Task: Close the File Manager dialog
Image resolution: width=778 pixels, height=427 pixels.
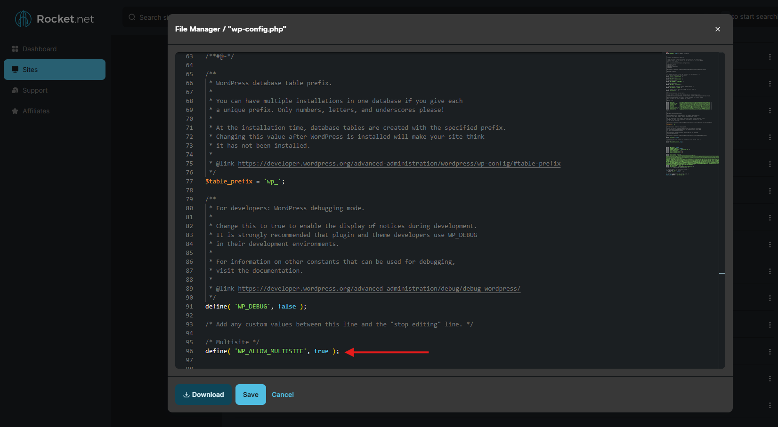Action: (x=718, y=29)
